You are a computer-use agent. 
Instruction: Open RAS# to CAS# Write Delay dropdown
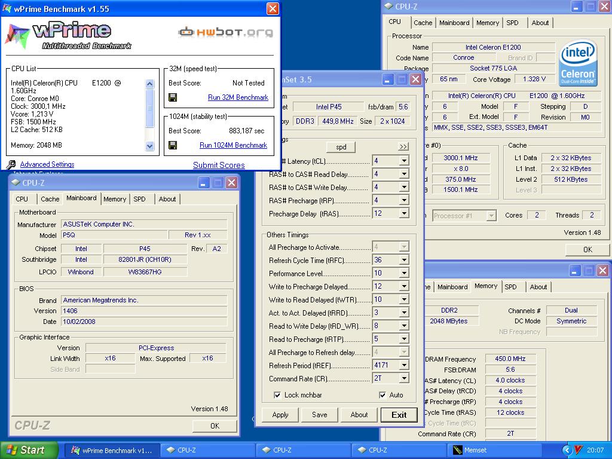404,187
